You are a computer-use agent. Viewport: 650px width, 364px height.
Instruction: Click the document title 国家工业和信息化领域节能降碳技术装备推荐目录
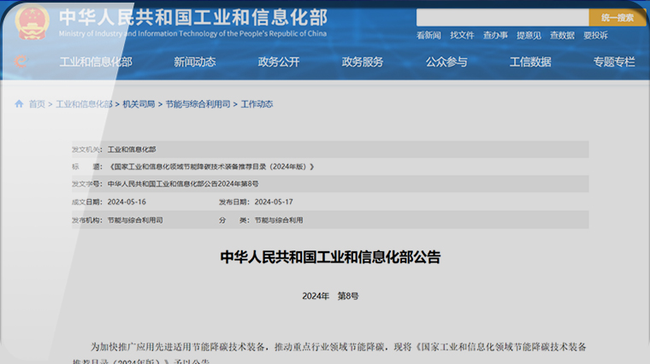pos(211,167)
